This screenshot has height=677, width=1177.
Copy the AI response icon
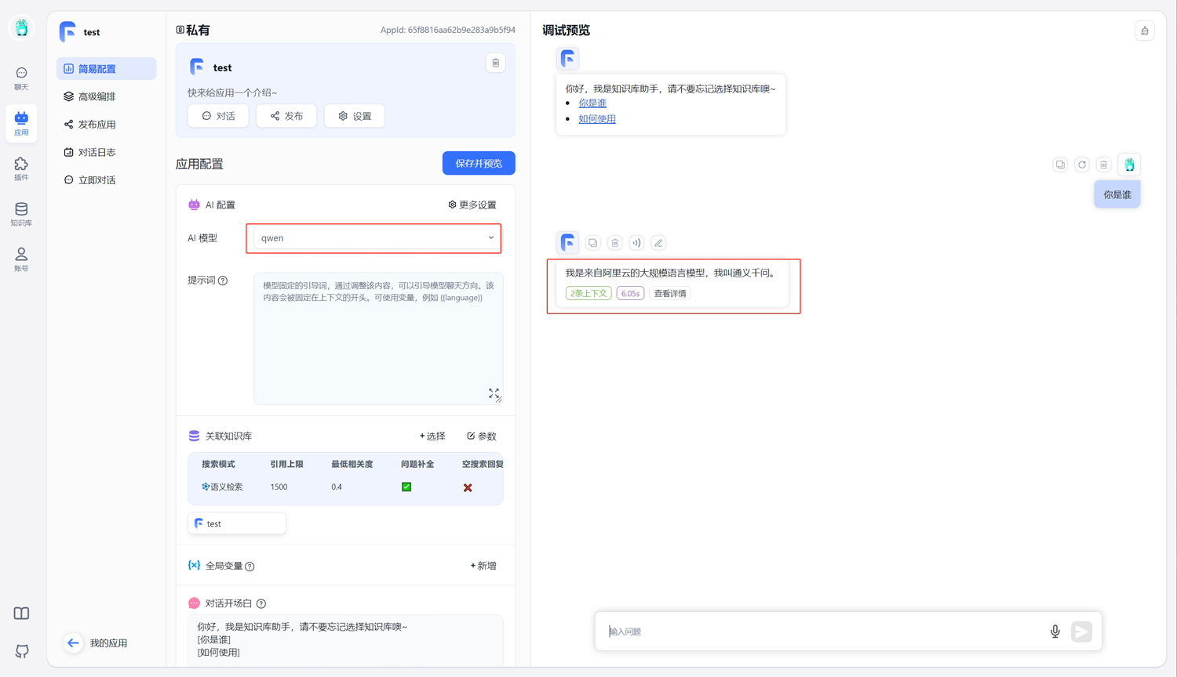click(593, 243)
